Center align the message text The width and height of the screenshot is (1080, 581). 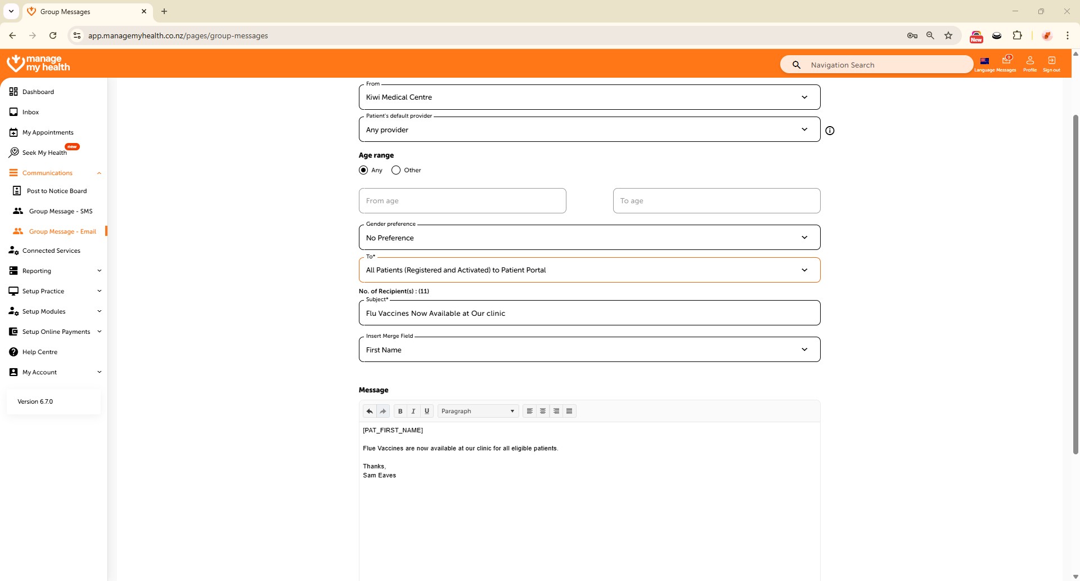[543, 411]
